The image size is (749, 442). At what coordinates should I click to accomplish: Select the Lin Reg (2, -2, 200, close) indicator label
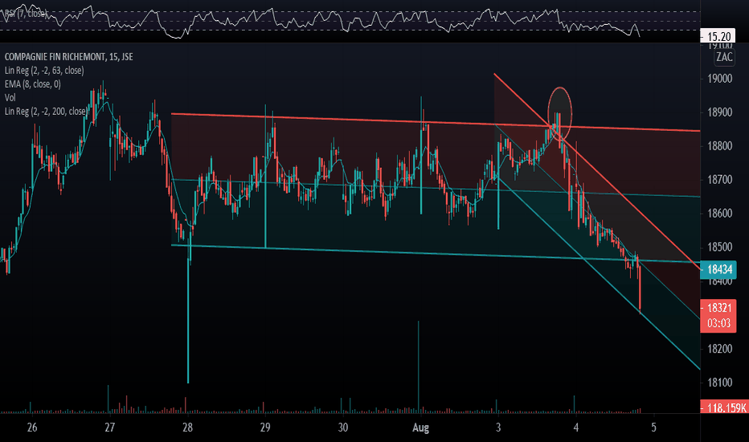pyautogui.click(x=45, y=112)
